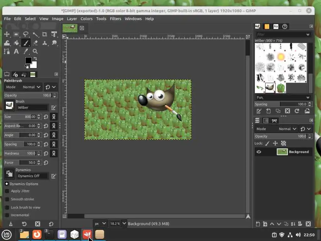Click the foreground black color swatch
Viewport: 321px width, 241px height.
point(28,60)
